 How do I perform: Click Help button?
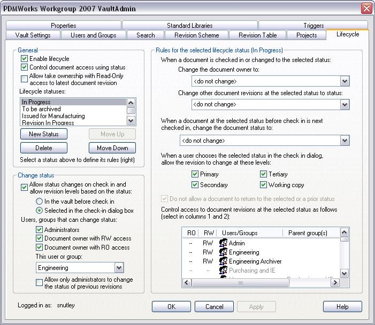pos(342,307)
